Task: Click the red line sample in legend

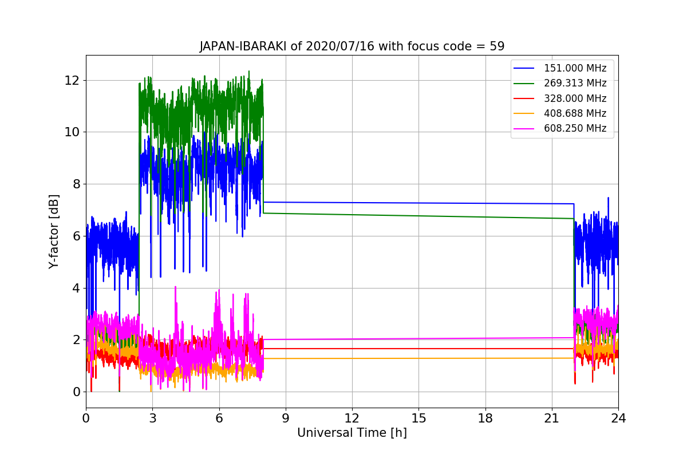Action: point(525,98)
